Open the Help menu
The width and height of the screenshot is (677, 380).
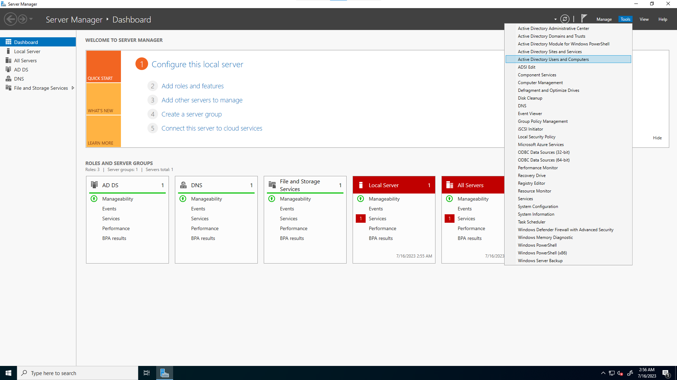coord(663,19)
